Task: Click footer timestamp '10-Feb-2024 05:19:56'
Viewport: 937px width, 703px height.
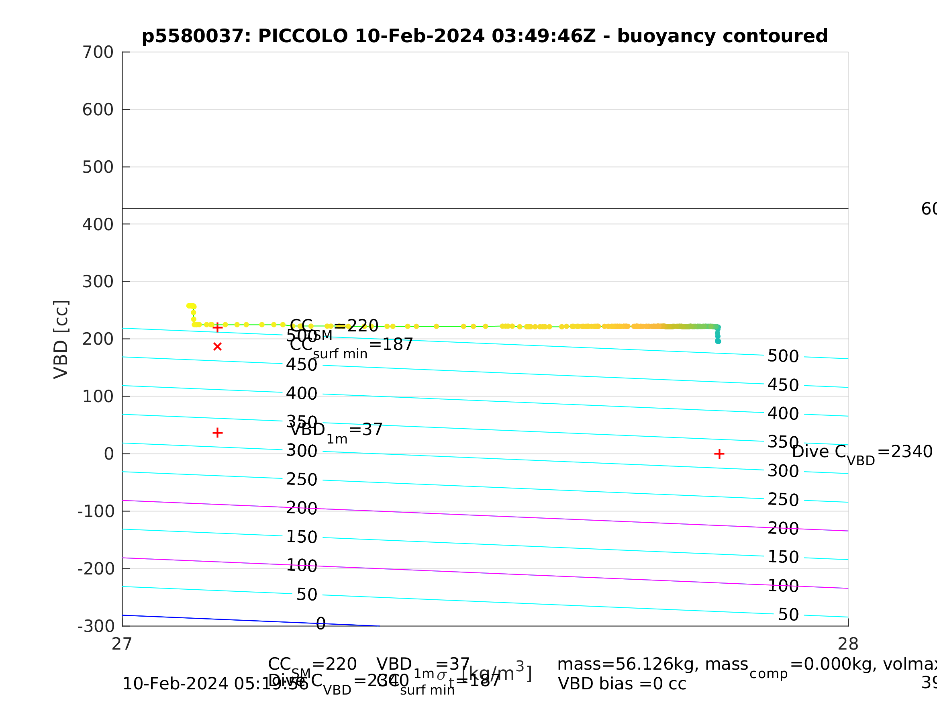Action: pos(215,684)
